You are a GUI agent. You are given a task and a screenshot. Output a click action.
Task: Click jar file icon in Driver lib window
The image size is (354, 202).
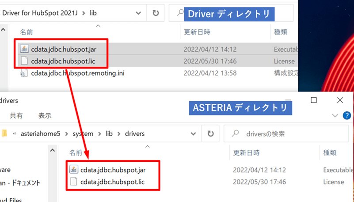[24, 49]
